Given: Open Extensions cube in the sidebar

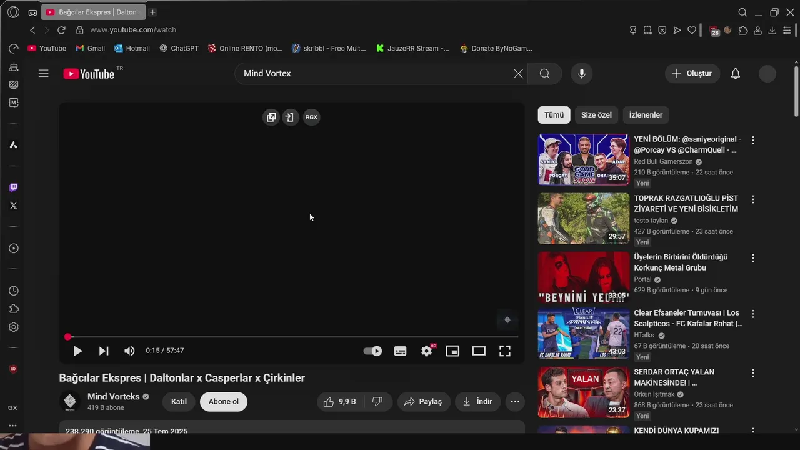Looking at the screenshot, I should coord(13,309).
